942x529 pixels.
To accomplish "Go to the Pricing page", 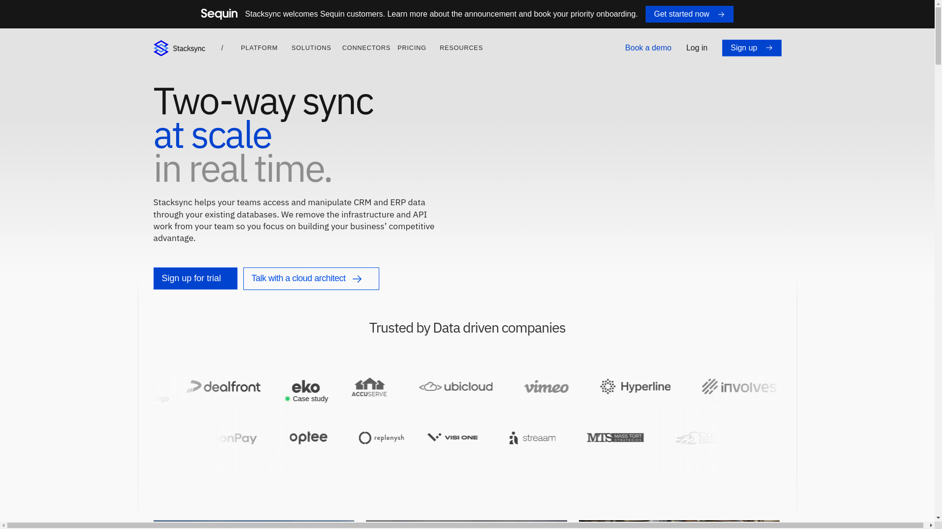I will click(412, 48).
